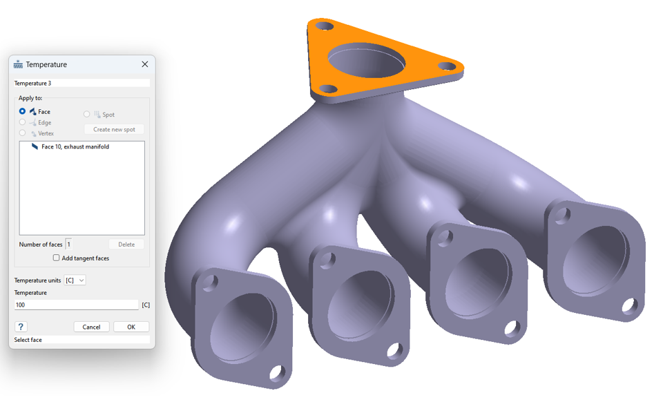The width and height of the screenshot is (663, 402).
Task: Click the Face selection type icon
Action: (x=32, y=111)
